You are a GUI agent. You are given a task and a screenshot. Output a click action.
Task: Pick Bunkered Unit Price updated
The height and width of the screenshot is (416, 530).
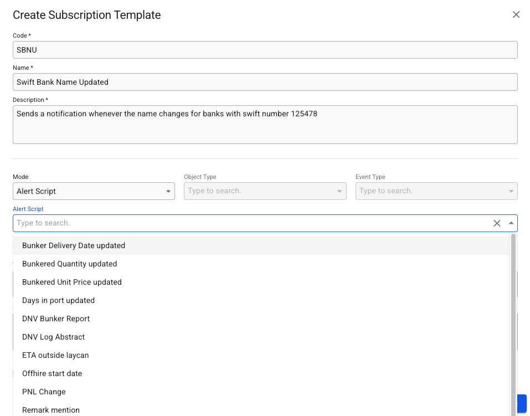(x=72, y=282)
